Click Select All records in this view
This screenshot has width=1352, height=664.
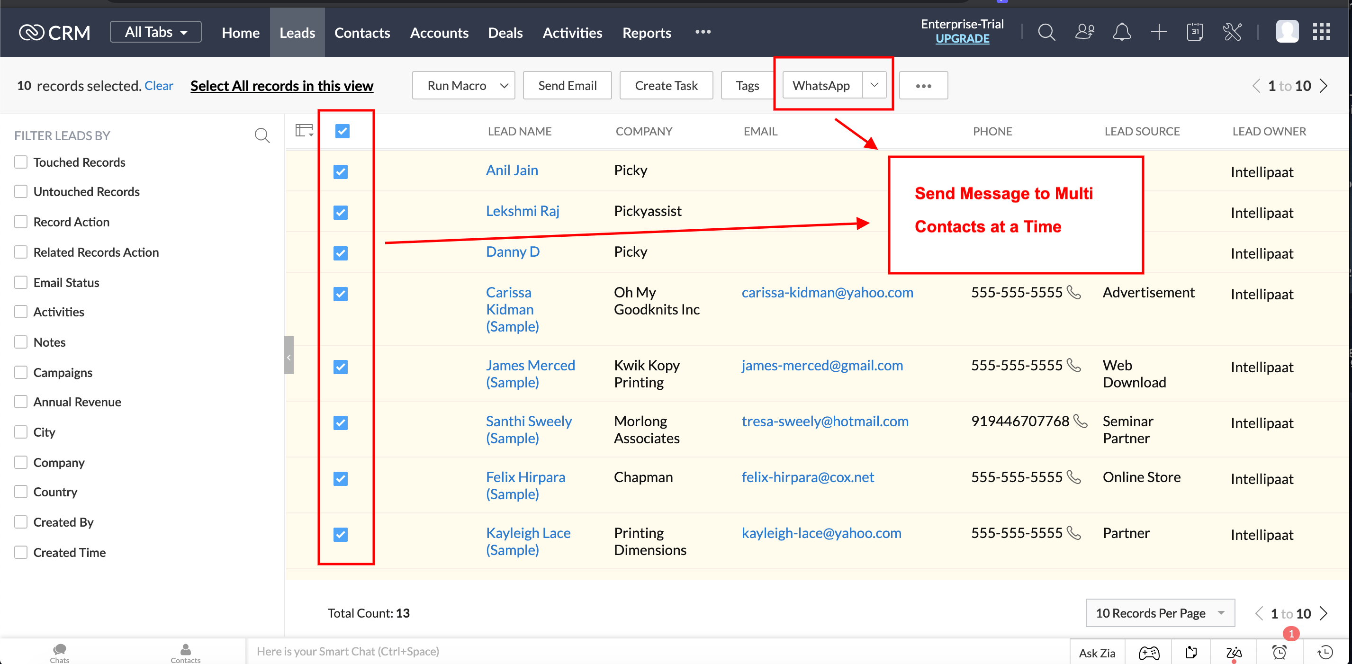coord(281,86)
